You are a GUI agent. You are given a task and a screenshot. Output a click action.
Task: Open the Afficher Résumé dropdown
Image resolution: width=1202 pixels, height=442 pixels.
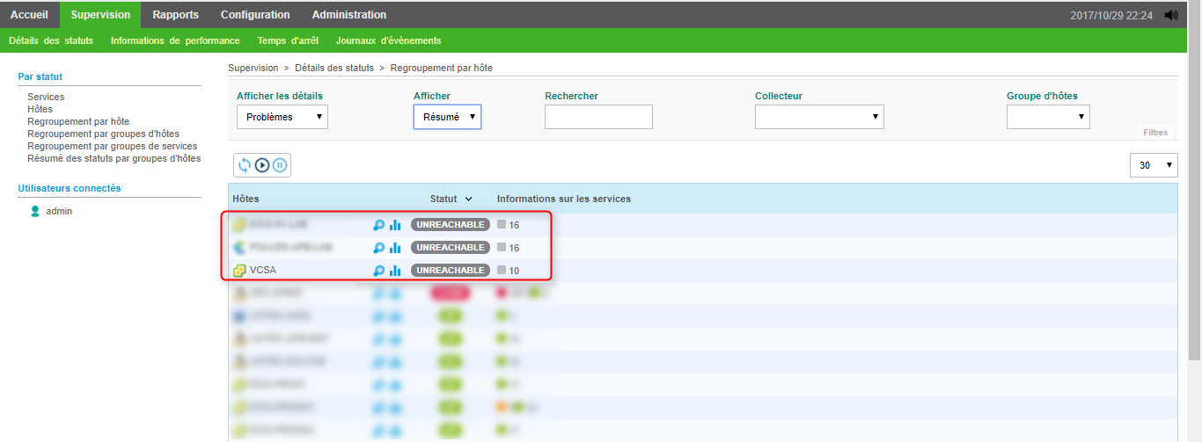(447, 117)
